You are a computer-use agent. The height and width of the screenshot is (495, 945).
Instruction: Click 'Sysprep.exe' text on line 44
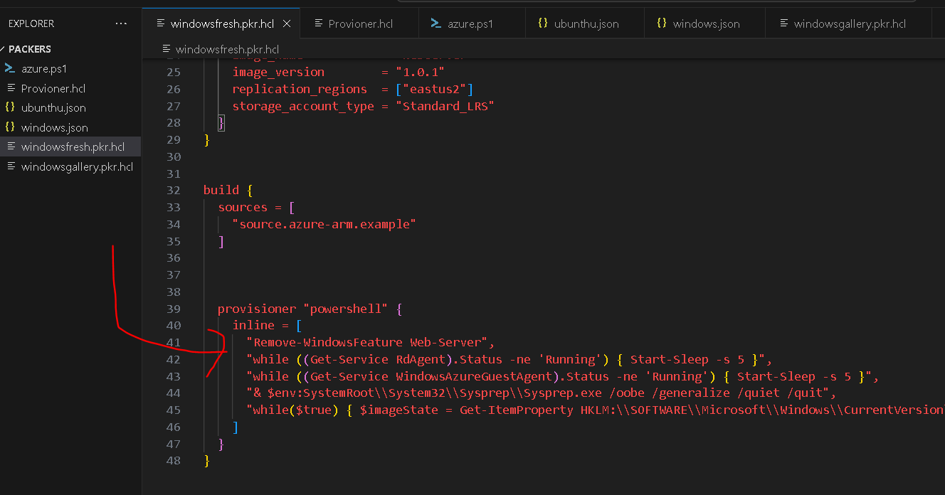pyautogui.click(x=562, y=393)
